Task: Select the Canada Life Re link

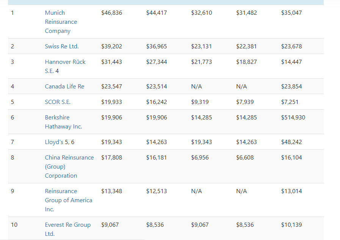Action: pyautogui.click(x=64, y=87)
